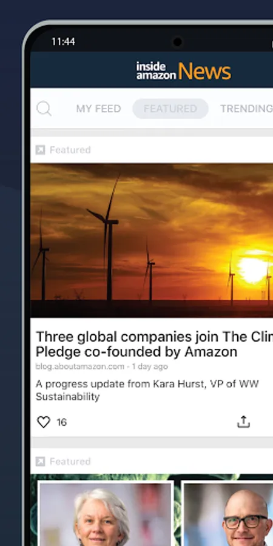
Task: Tap the search magnifier icon
Action: click(44, 109)
